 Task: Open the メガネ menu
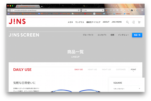click(70, 22)
